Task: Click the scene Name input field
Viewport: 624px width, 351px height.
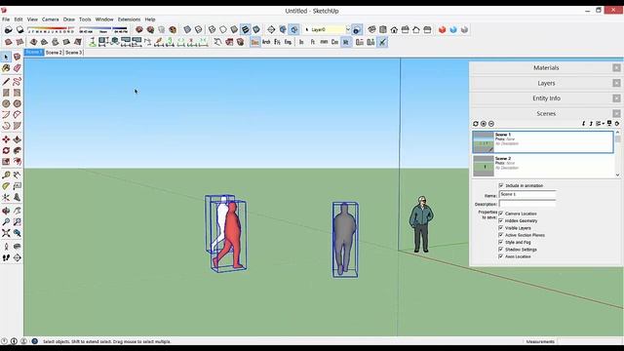Action: coord(527,195)
